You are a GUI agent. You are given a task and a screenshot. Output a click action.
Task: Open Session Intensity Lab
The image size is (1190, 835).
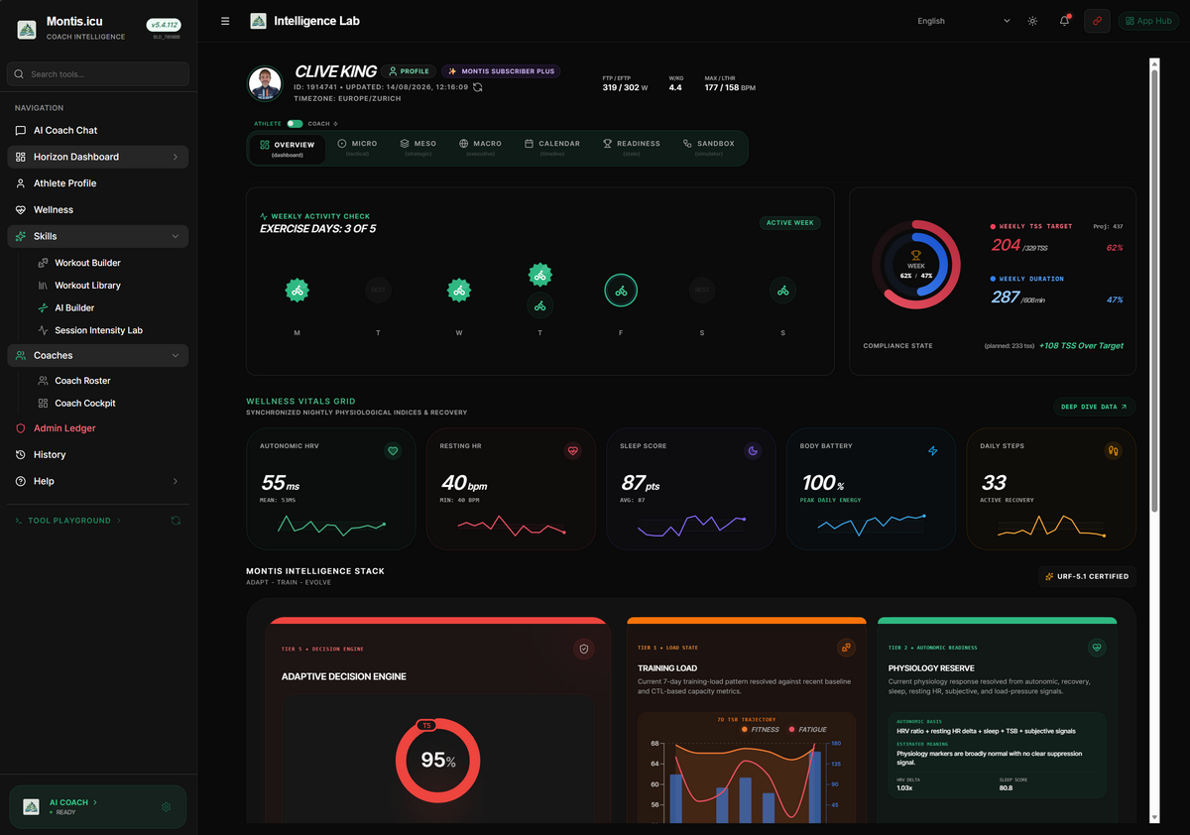tap(98, 330)
